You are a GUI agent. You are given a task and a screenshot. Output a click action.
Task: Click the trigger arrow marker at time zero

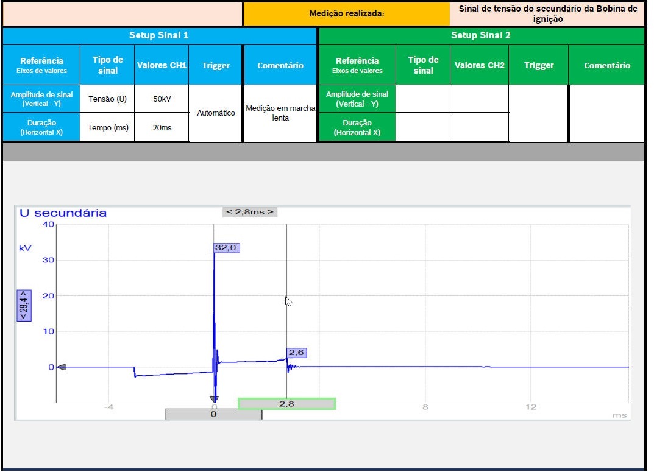(x=214, y=399)
